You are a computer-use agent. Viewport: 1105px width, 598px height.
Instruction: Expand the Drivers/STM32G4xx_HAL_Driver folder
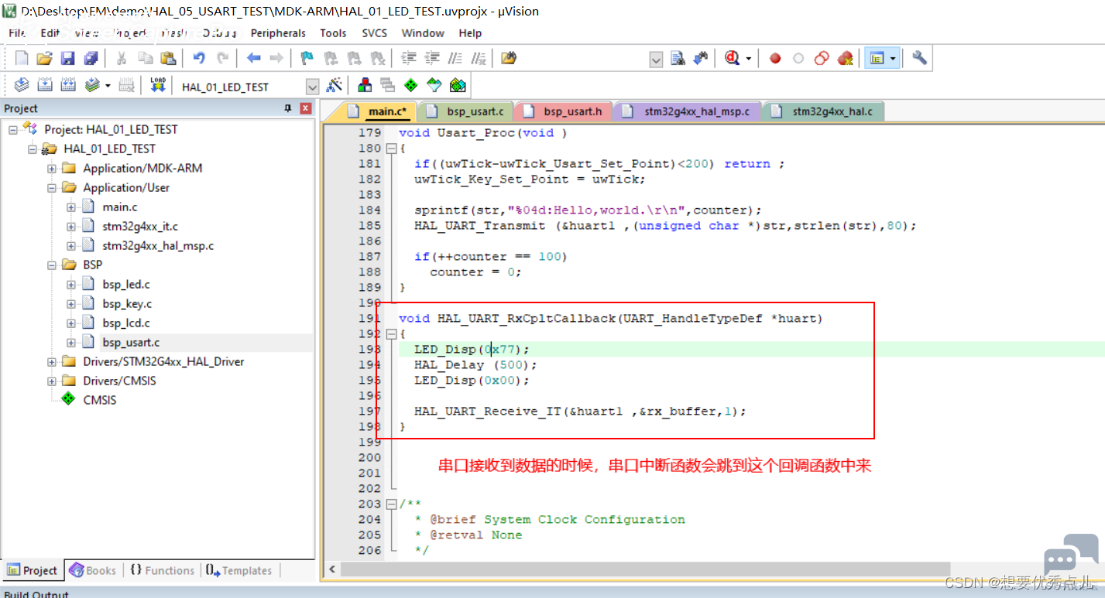click(51, 362)
